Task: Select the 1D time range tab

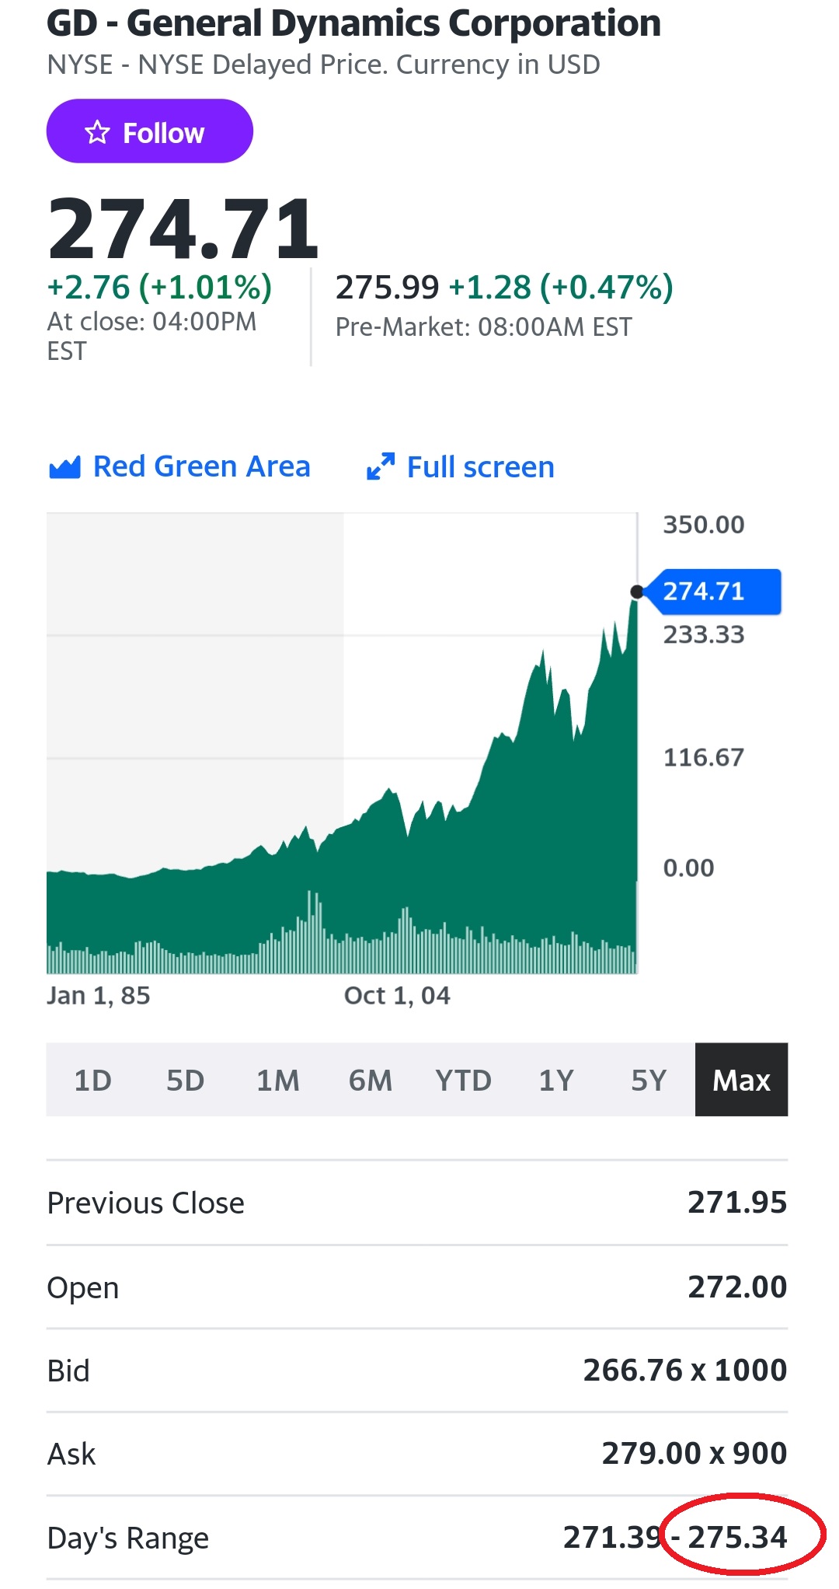Action: coord(93,1080)
